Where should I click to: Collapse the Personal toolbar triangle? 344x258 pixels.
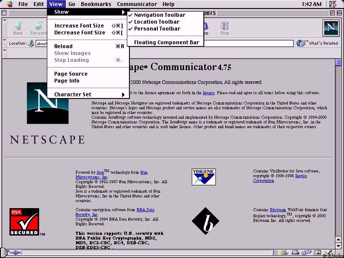(5, 50)
